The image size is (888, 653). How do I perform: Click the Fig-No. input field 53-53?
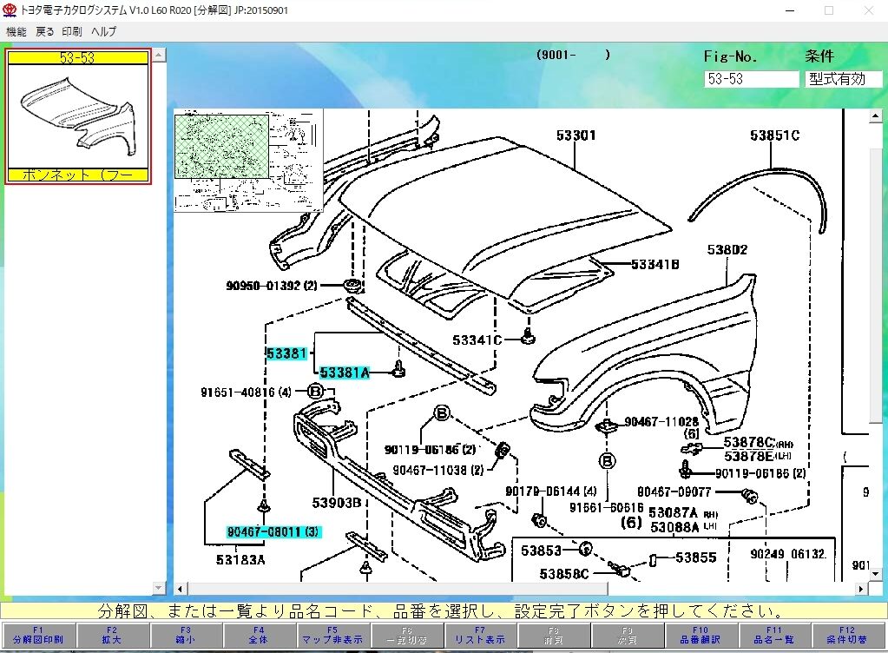pyautogui.click(x=751, y=79)
